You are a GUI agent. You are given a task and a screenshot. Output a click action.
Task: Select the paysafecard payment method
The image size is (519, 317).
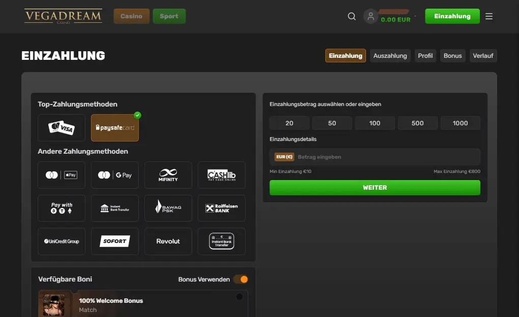tap(115, 128)
